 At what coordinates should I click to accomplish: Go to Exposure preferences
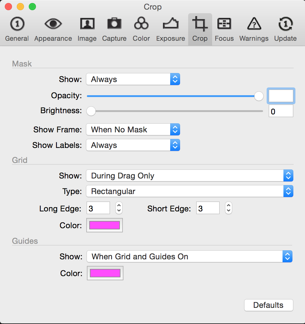coord(170,29)
